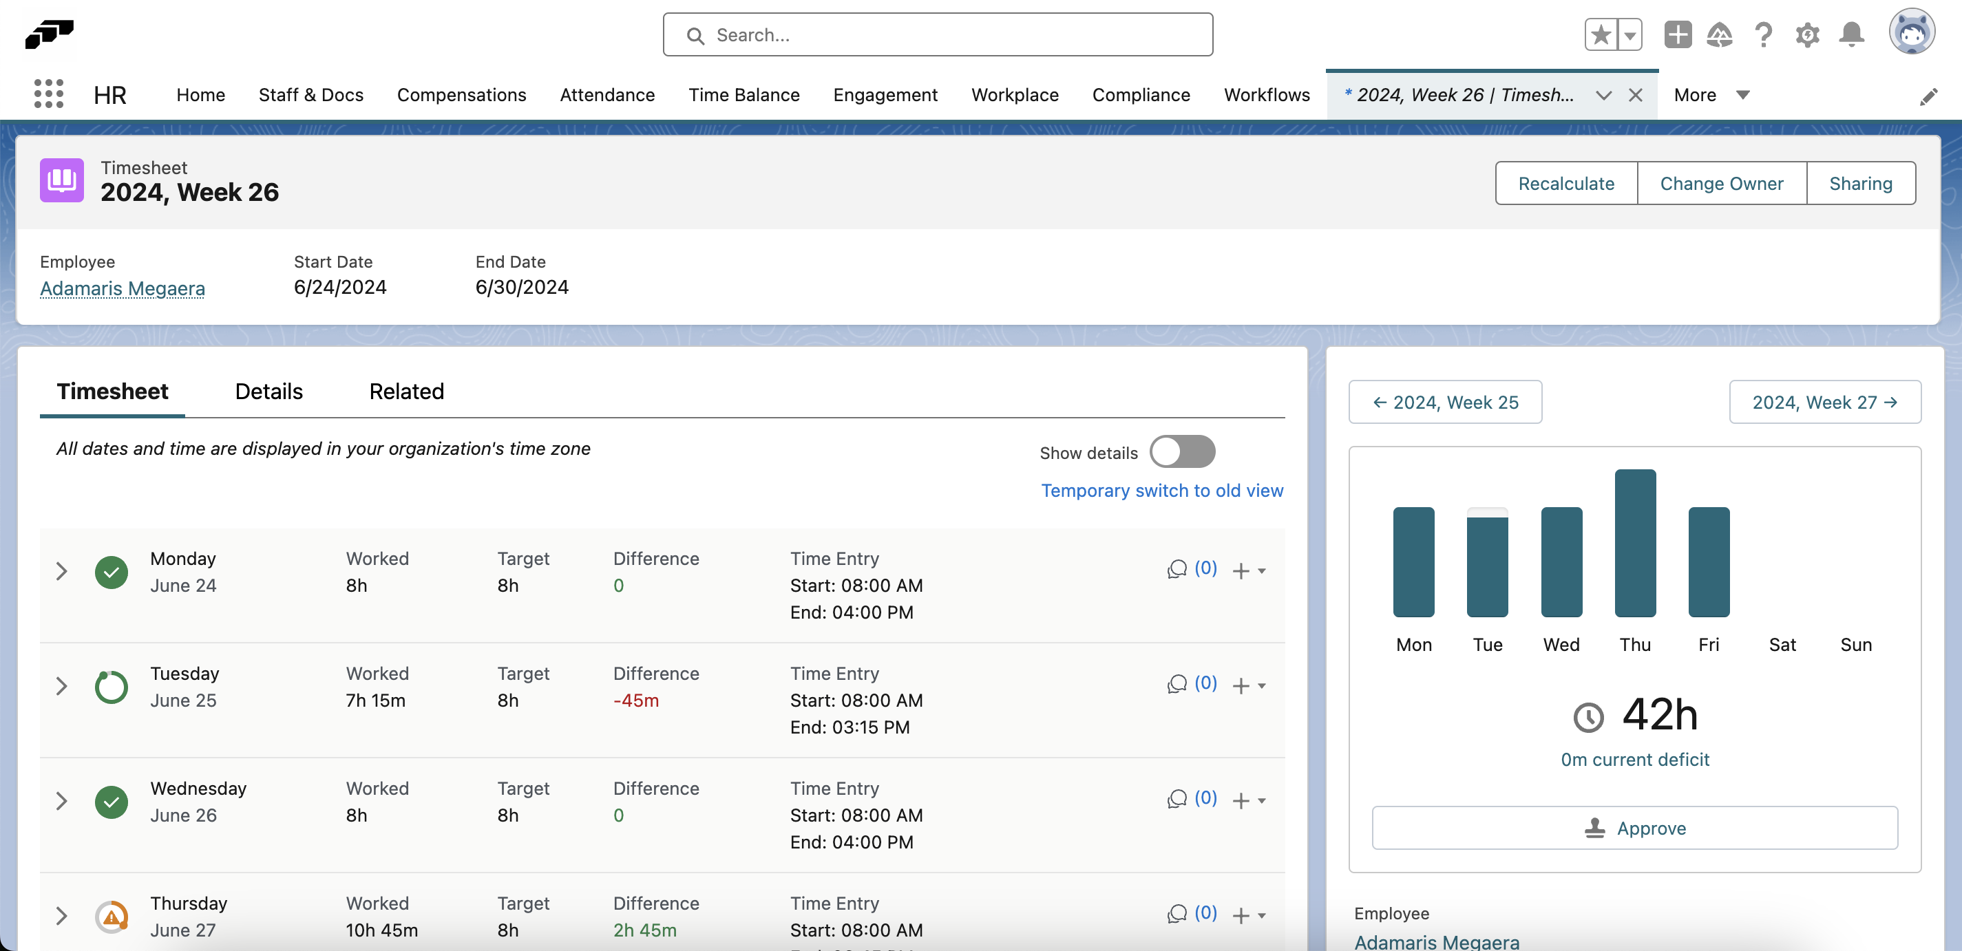This screenshot has width=1962, height=951.
Task: Open the Setup gear icon
Action: (1807, 34)
